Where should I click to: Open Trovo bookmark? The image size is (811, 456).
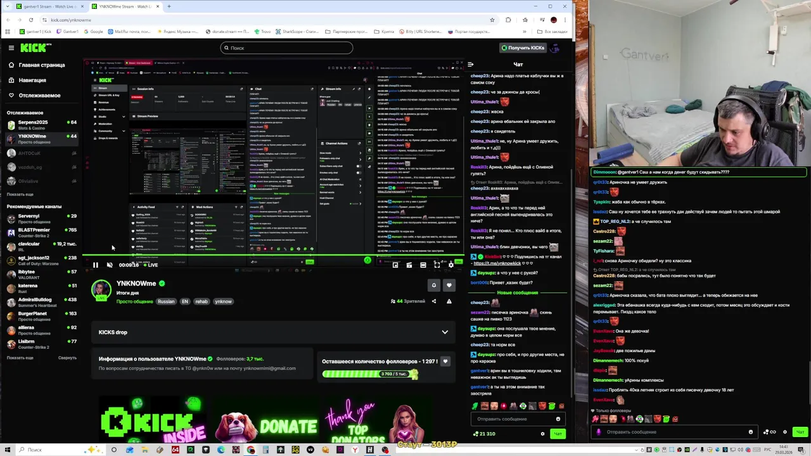pyautogui.click(x=264, y=32)
